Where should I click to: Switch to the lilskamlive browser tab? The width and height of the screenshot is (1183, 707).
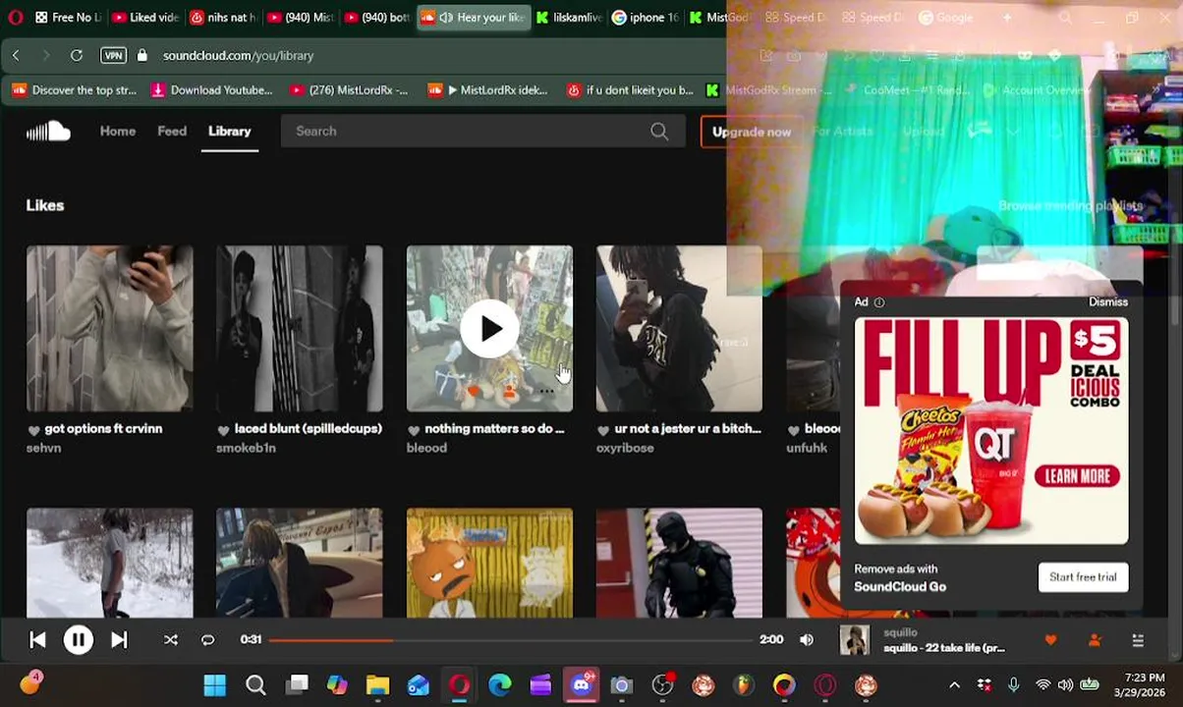(x=568, y=18)
